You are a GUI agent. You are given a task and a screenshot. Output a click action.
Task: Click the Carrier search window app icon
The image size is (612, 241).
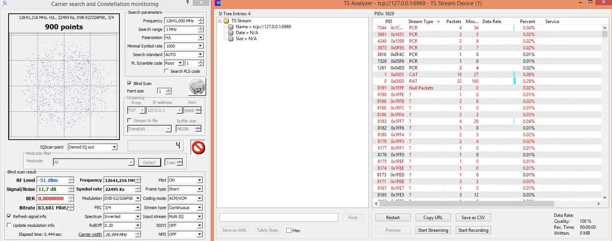coord(4,4)
